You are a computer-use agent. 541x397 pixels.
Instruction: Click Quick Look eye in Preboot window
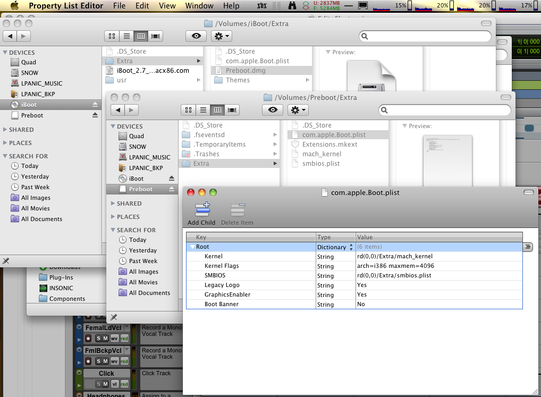[x=273, y=110]
